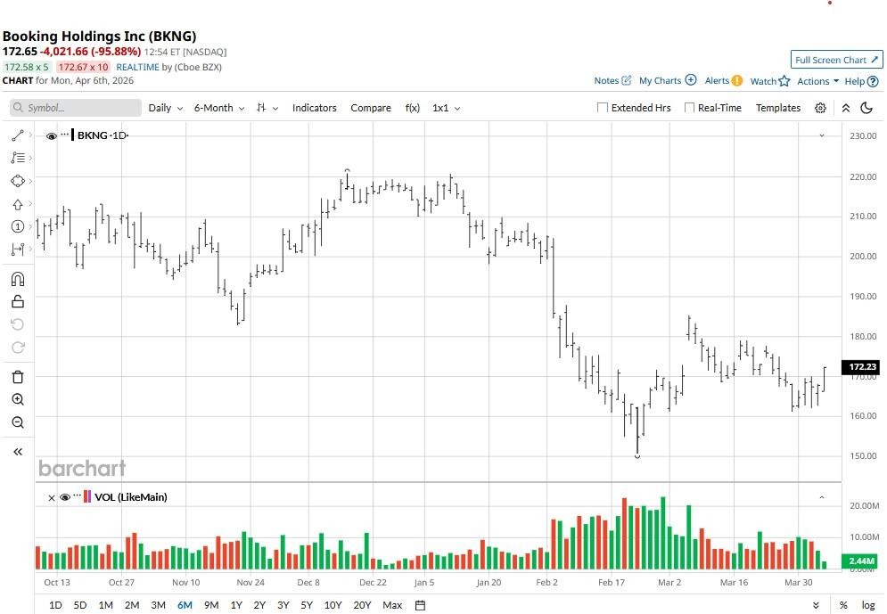This screenshot has width=887, height=614.
Task: Select the 1D time range
Action: click(x=55, y=605)
